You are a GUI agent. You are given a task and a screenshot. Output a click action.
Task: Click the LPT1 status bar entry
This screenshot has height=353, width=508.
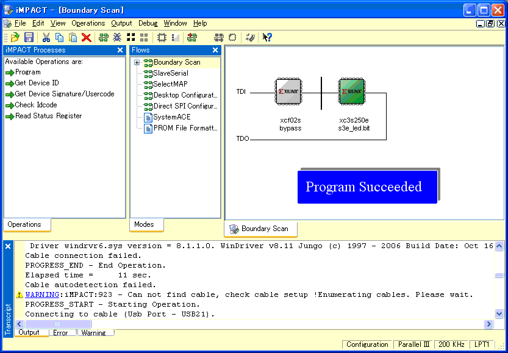point(481,344)
